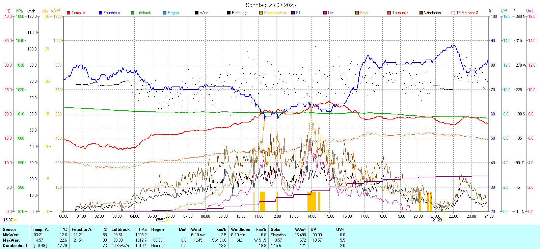Click the blue Feuchte A. legend square
Image resolution: width=540 pixels, height=249 pixels.
click(101, 13)
